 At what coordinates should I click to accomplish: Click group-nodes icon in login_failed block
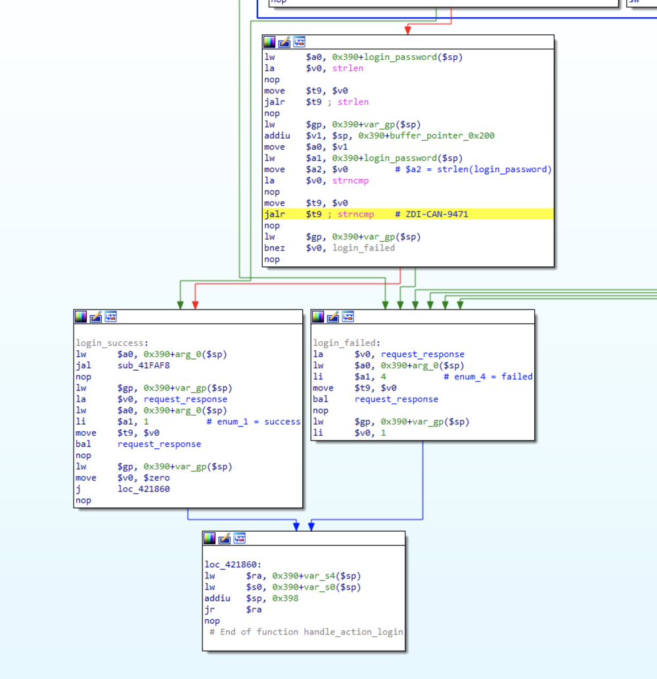348,317
